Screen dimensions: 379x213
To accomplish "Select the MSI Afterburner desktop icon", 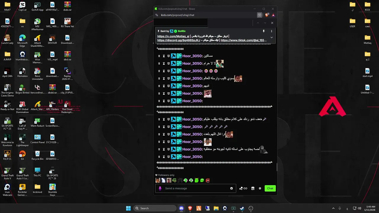I will (38, 24).
